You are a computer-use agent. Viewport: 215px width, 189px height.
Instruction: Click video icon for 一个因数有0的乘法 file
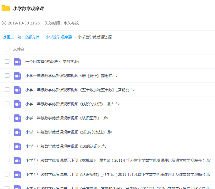pos(17,62)
